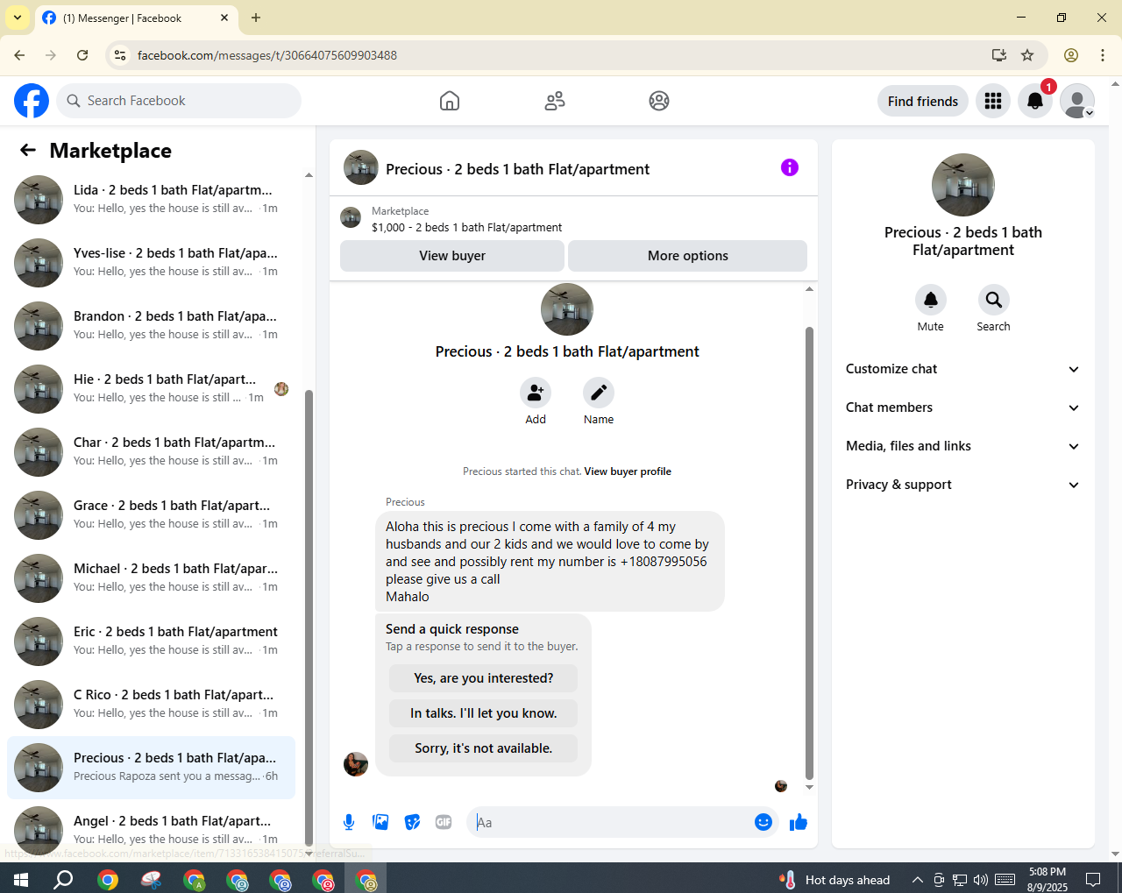This screenshot has width=1122, height=893.
Task: Send quick reply 'In talks. I'll let you know.'
Action: click(483, 713)
